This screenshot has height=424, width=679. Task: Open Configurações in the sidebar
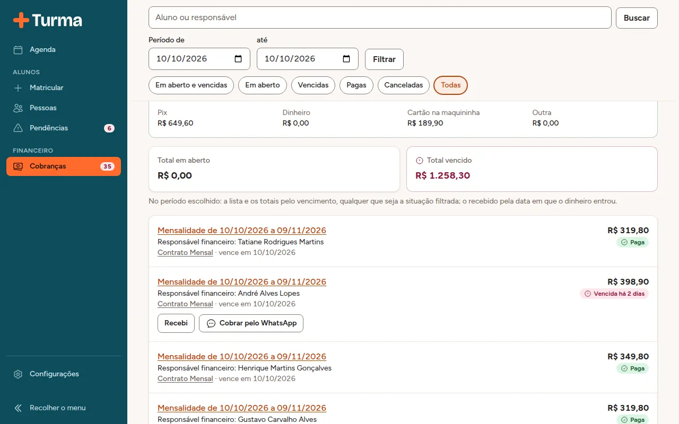coord(64,374)
